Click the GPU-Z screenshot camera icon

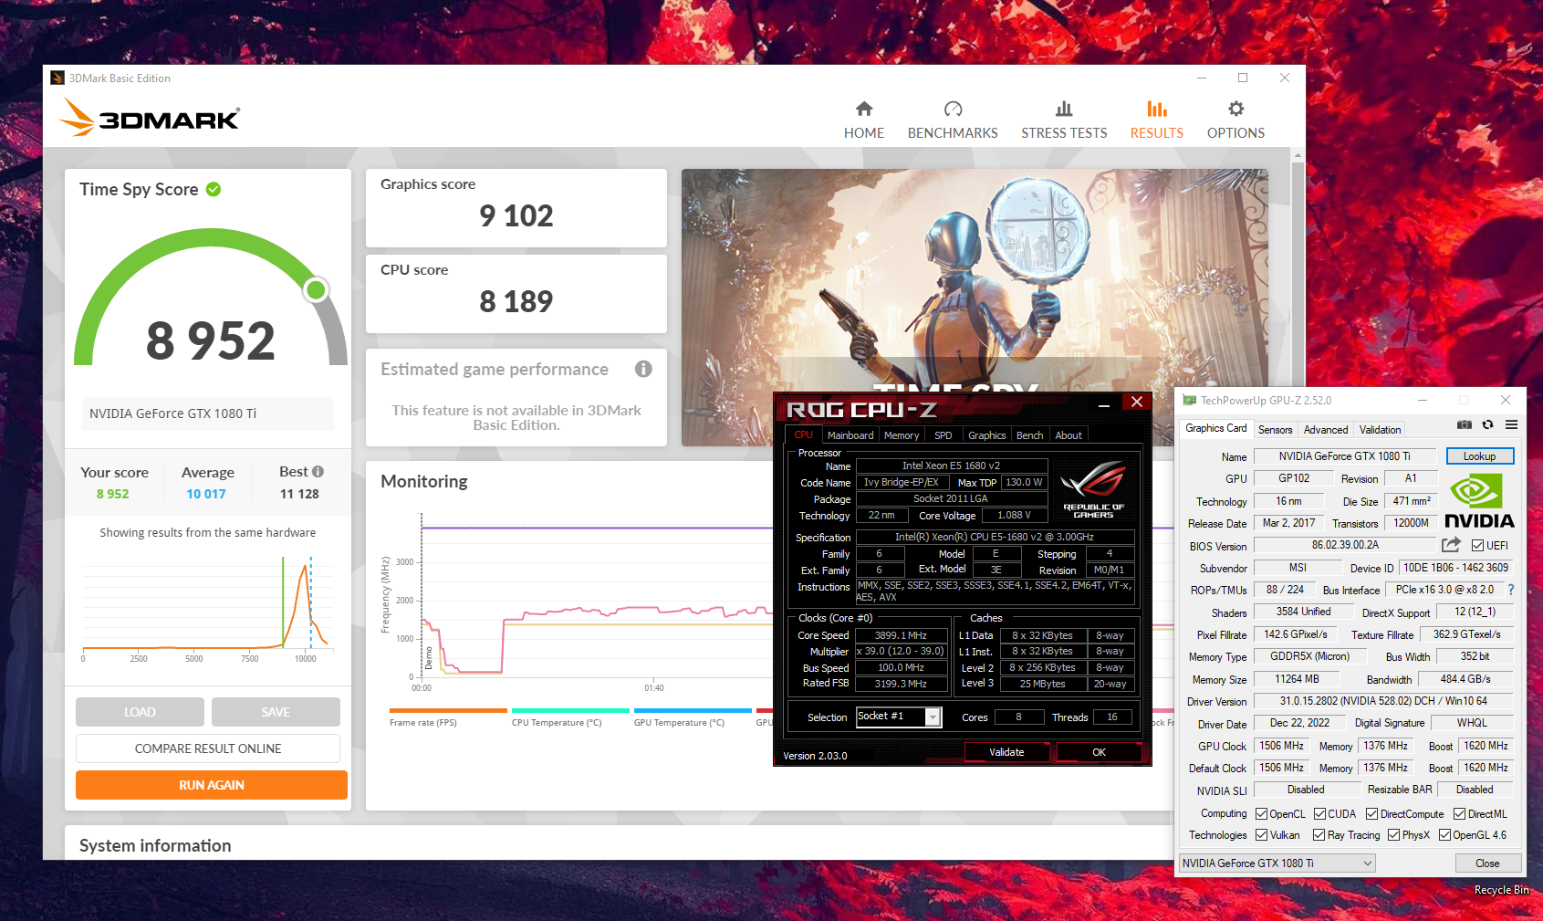(x=1464, y=424)
